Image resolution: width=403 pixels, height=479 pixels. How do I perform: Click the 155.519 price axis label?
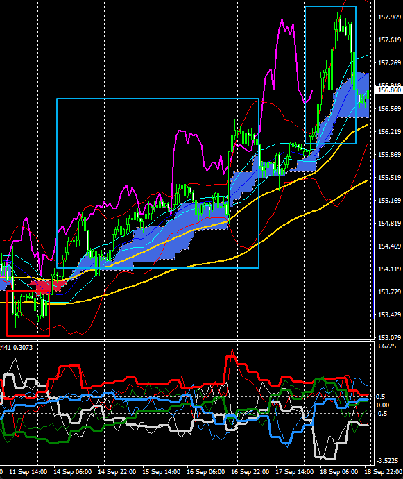(x=389, y=178)
